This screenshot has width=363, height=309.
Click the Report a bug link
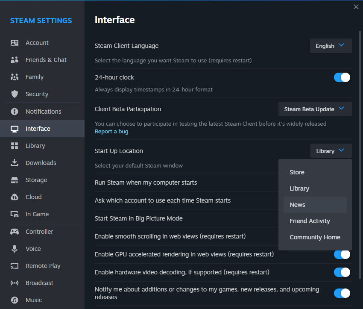(111, 132)
